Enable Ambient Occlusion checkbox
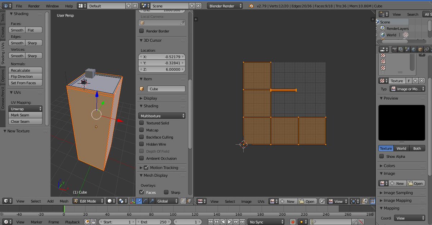This screenshot has height=225, width=432. pos(141,158)
